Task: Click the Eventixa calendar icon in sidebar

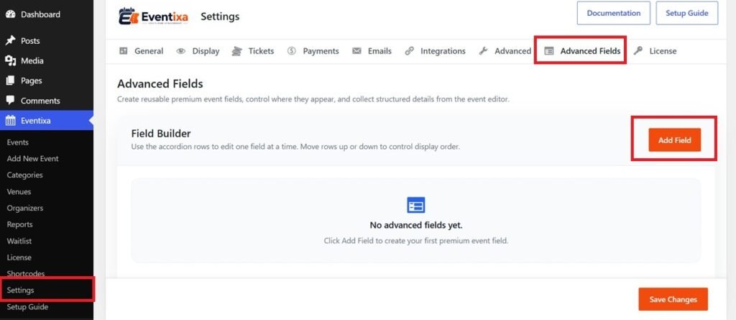Action: 10,121
